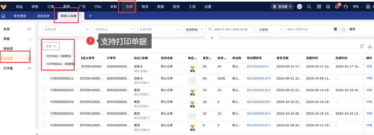Click the customer service headset icon

coord(346,7)
